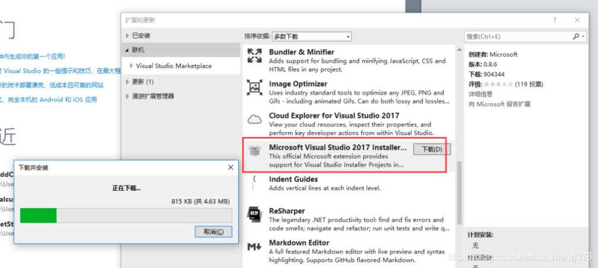The image size is (598, 268).
Task: Select Cloud Explorer for Visual Studio 2017
Action: pyautogui.click(x=334, y=116)
